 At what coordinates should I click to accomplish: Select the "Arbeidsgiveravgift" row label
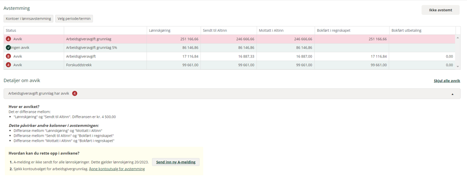coord(81,56)
